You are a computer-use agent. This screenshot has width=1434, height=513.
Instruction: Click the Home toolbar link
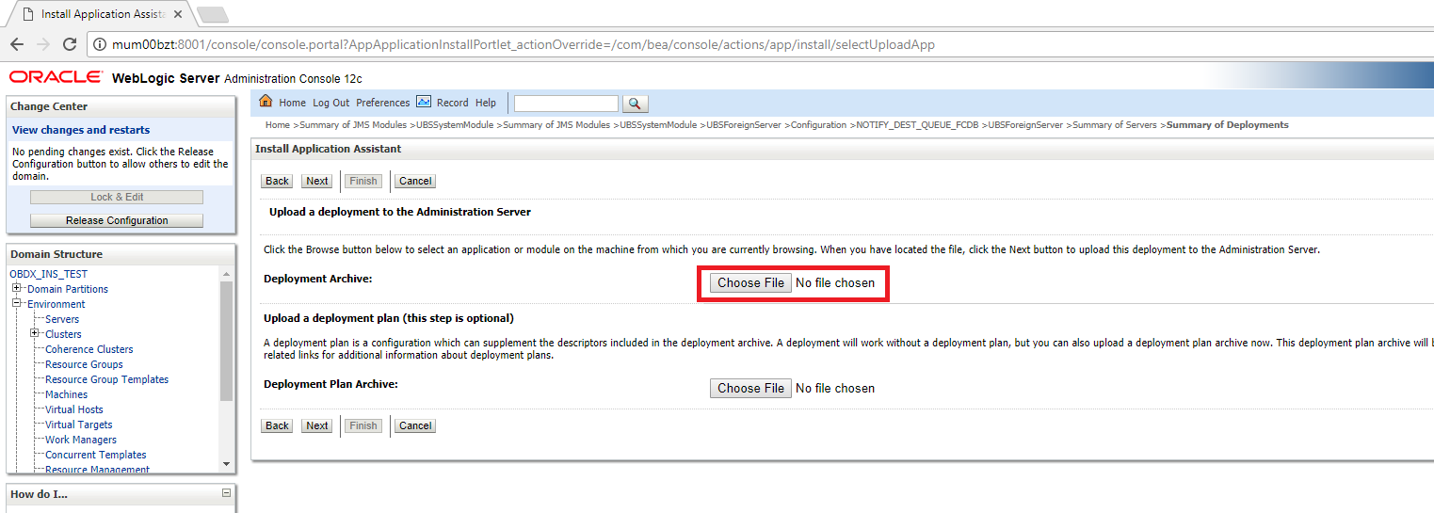(293, 103)
